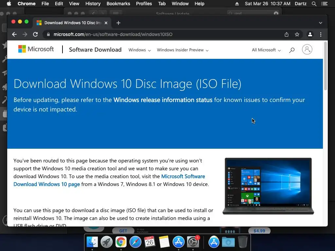Click the $4.99 price button in App Store window

point(259,231)
